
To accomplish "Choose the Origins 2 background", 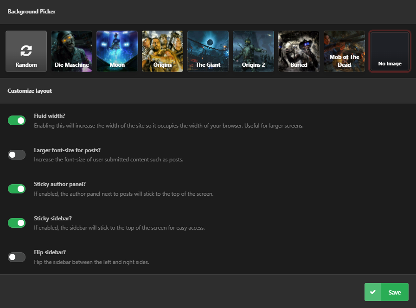I will [x=253, y=51].
